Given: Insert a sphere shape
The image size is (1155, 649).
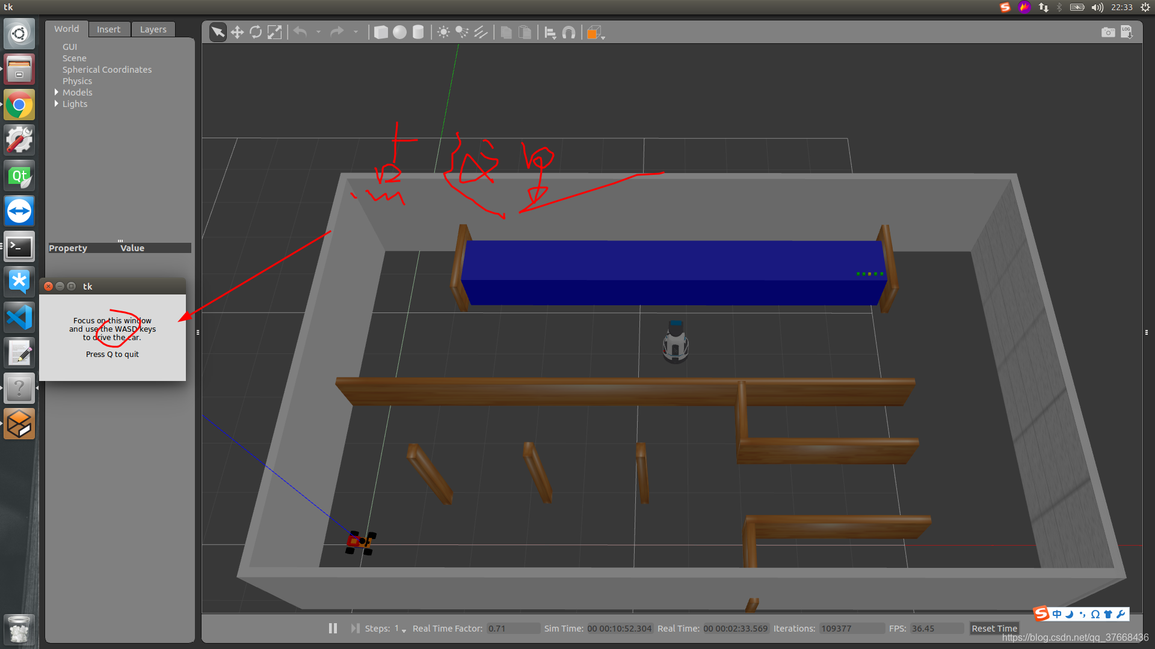Looking at the screenshot, I should pyautogui.click(x=399, y=32).
